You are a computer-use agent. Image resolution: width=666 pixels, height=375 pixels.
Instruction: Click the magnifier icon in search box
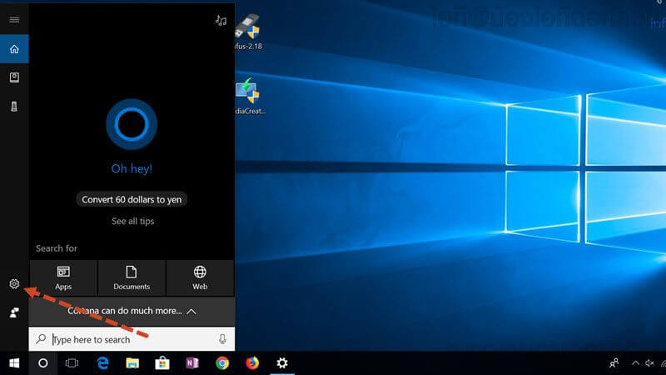(x=41, y=339)
